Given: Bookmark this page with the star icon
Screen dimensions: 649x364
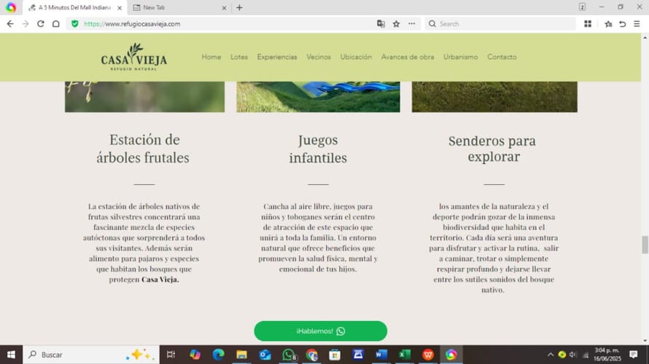Looking at the screenshot, I should (396, 24).
